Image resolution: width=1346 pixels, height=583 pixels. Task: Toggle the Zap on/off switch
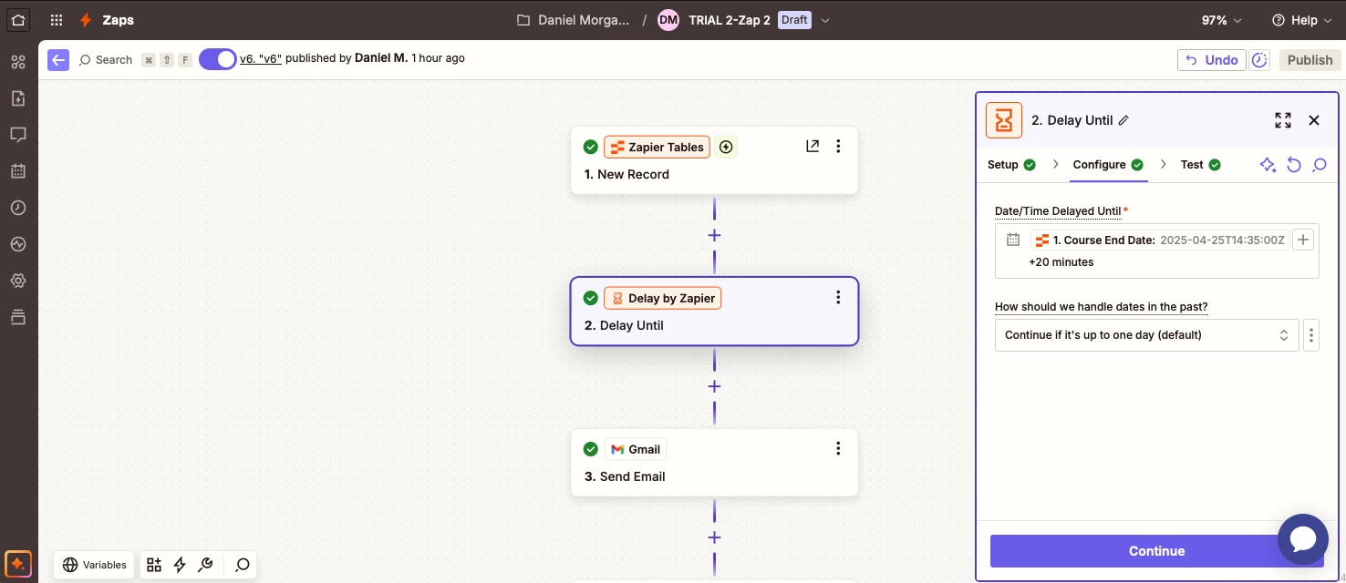pyautogui.click(x=217, y=59)
